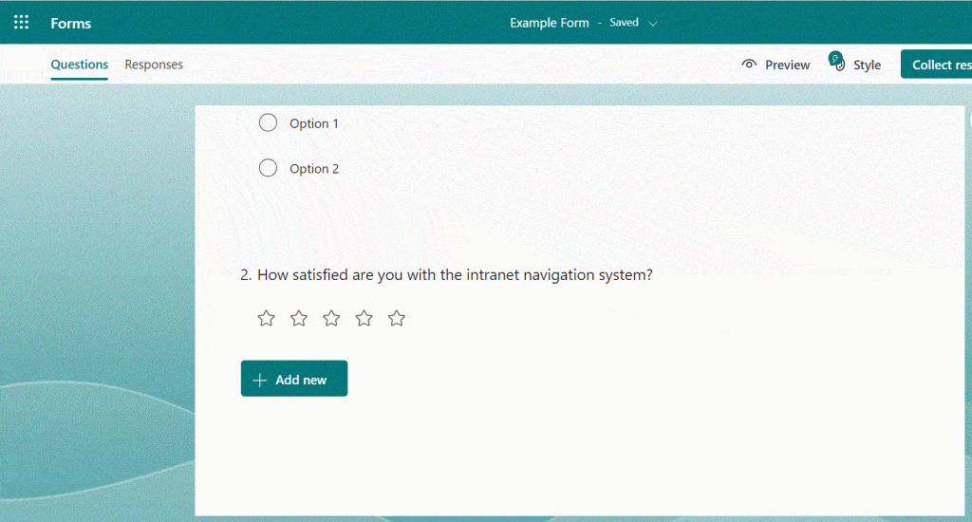This screenshot has width=972, height=522.
Task: Click the Collect responses button
Action: (936, 65)
